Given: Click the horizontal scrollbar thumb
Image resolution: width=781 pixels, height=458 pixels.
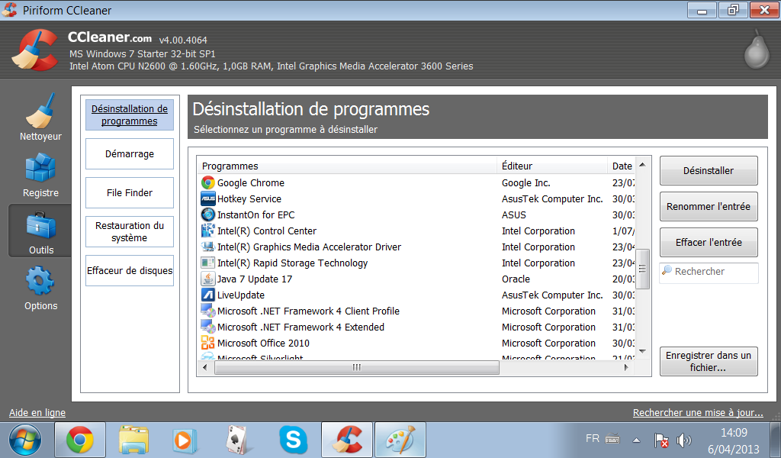Looking at the screenshot, I should tap(357, 367).
